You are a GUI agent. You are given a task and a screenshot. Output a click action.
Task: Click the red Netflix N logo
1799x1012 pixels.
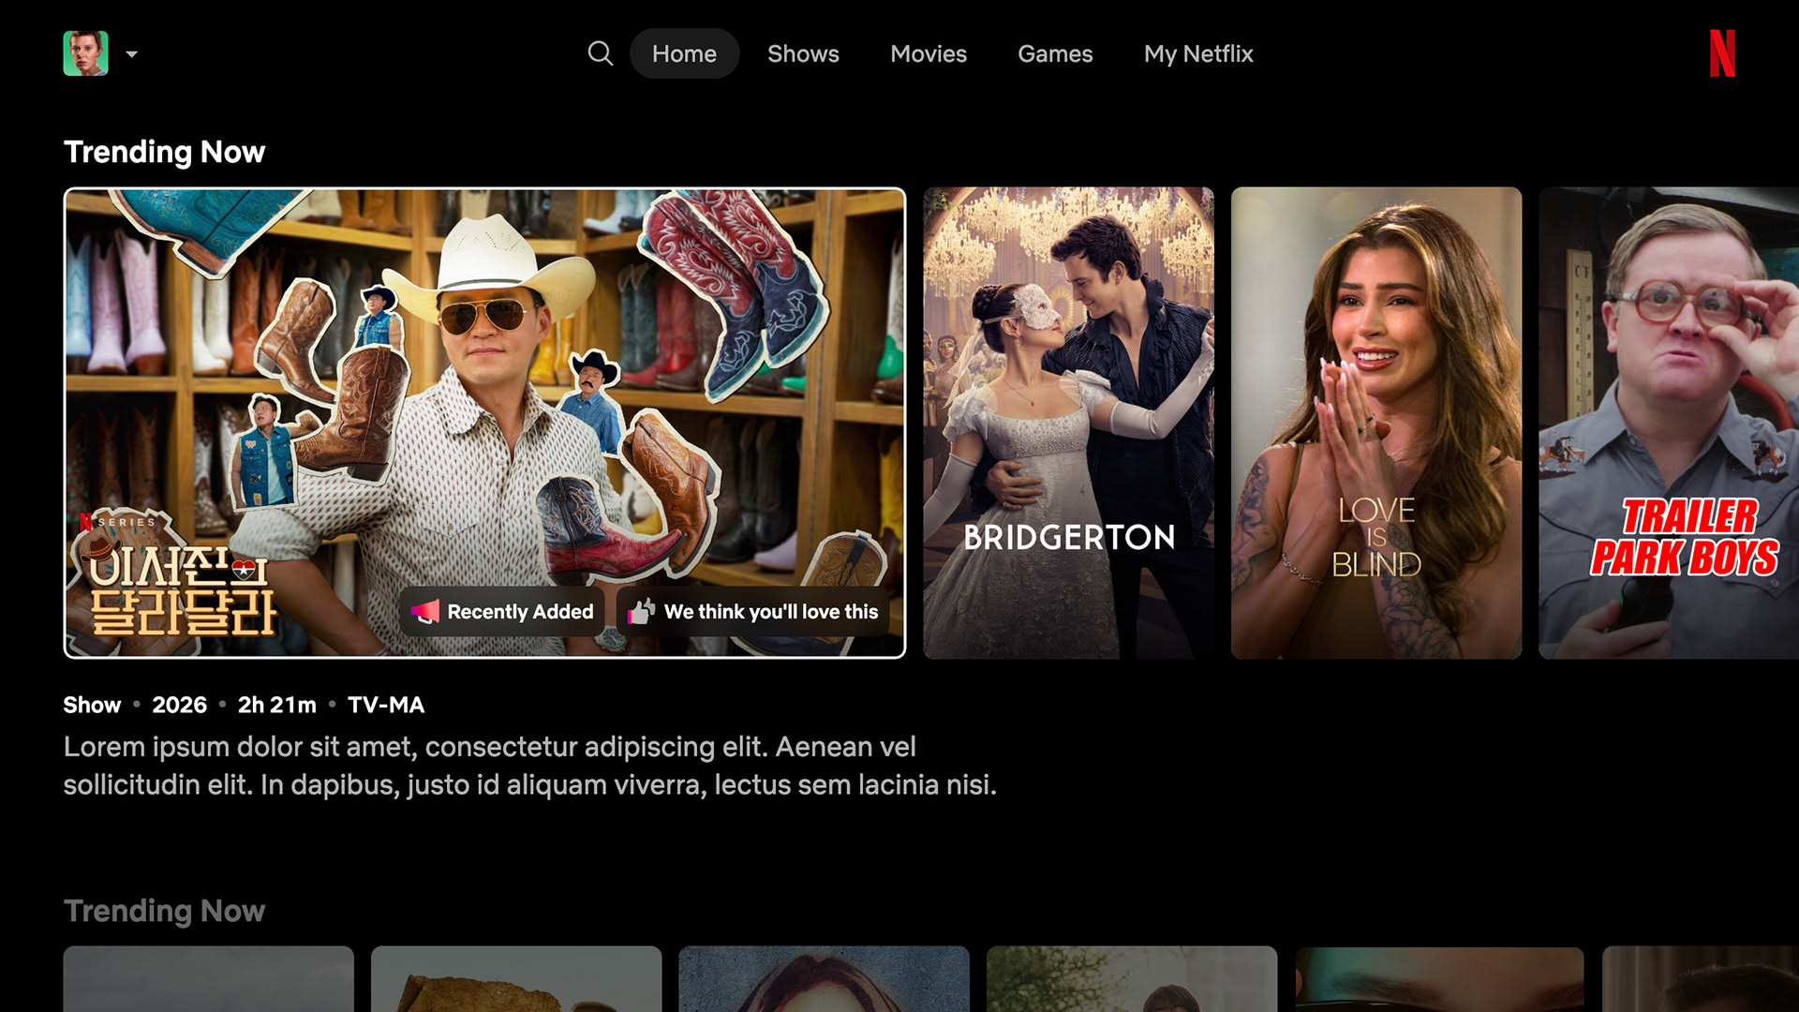click(1722, 53)
